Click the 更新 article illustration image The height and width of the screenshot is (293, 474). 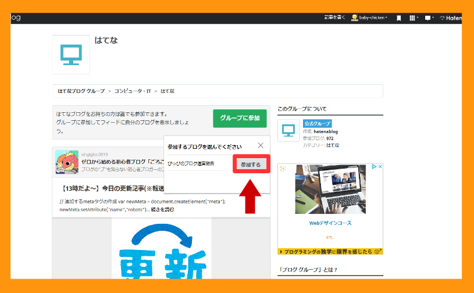click(162, 248)
